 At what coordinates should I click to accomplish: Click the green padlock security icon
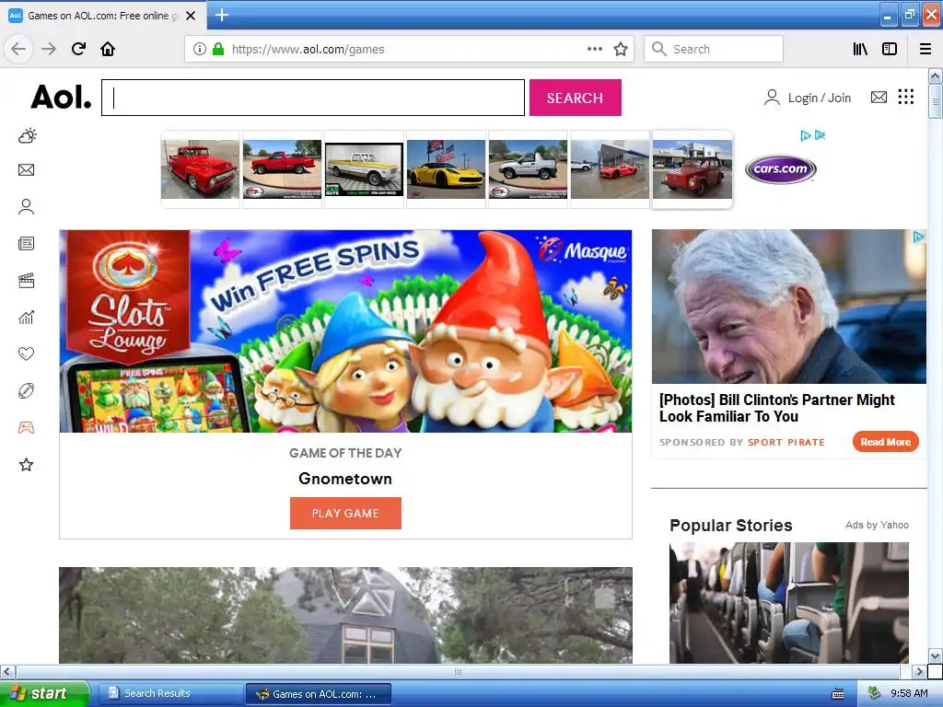[x=218, y=49]
